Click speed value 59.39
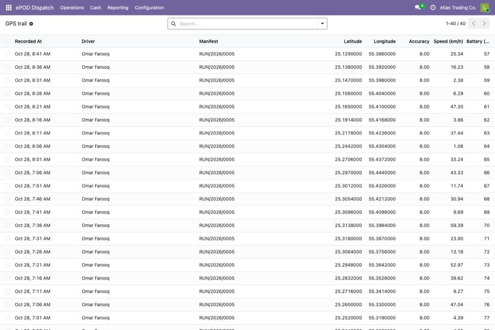 coord(457,226)
